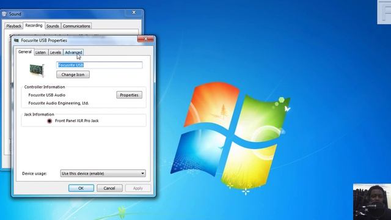Close the Sound window
Viewport: 391px width, 220px height.
134,12
